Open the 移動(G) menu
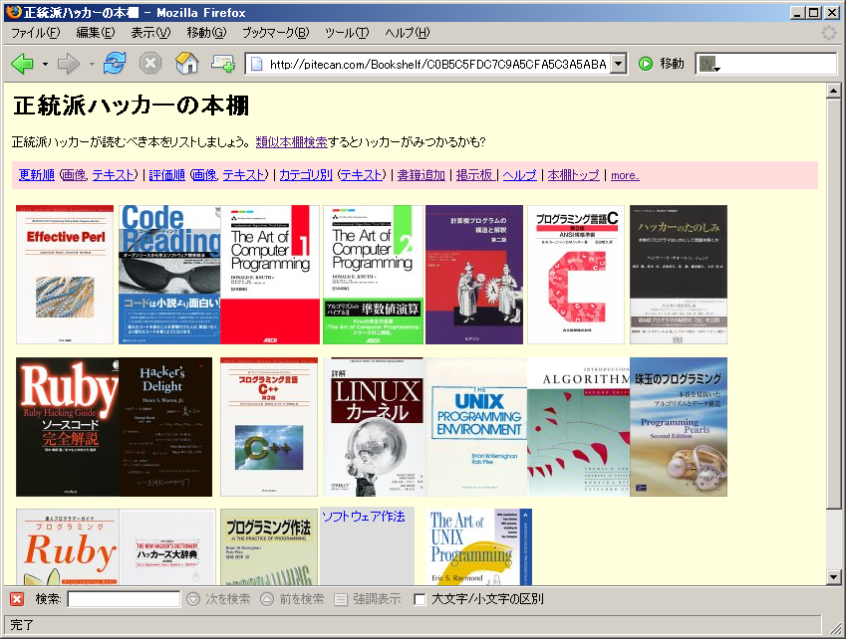 [x=206, y=33]
